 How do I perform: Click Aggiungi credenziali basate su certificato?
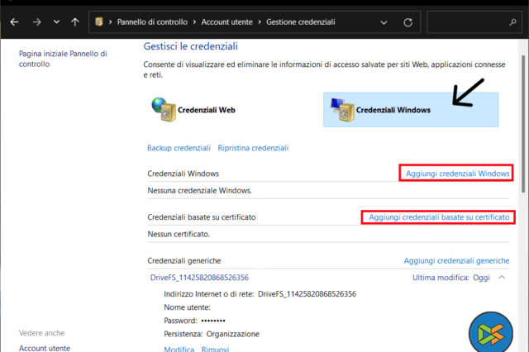click(x=439, y=217)
